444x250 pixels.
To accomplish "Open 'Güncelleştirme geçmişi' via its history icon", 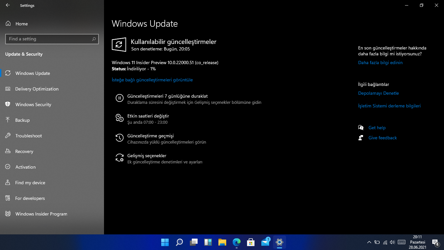I will 120,138.
